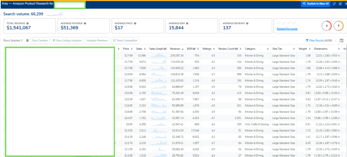Click the orange score circle showing 5

338,26
